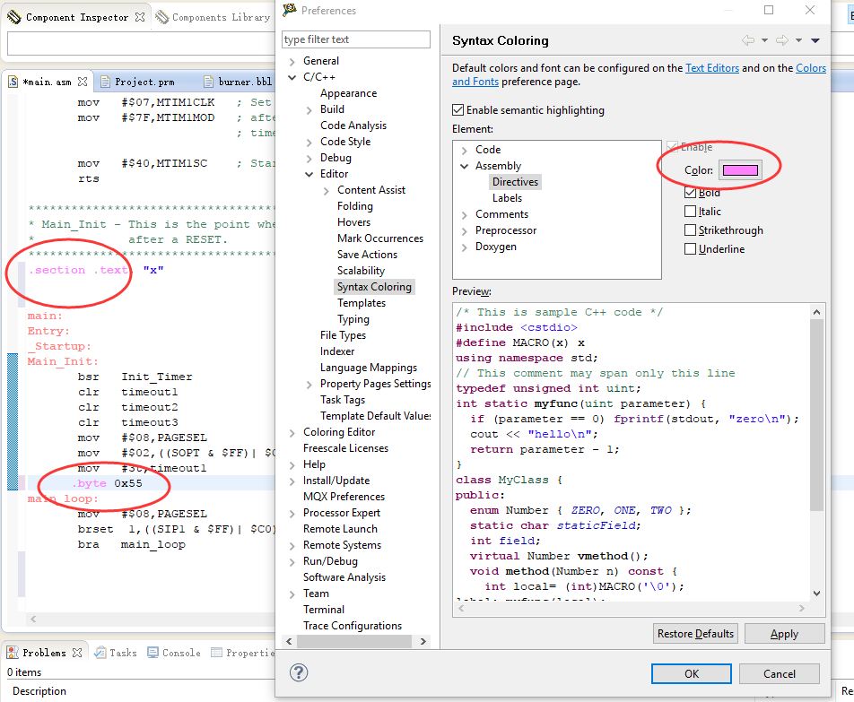854x702 pixels.
Task: Collapse the Assembly element category
Action: pyautogui.click(x=464, y=166)
